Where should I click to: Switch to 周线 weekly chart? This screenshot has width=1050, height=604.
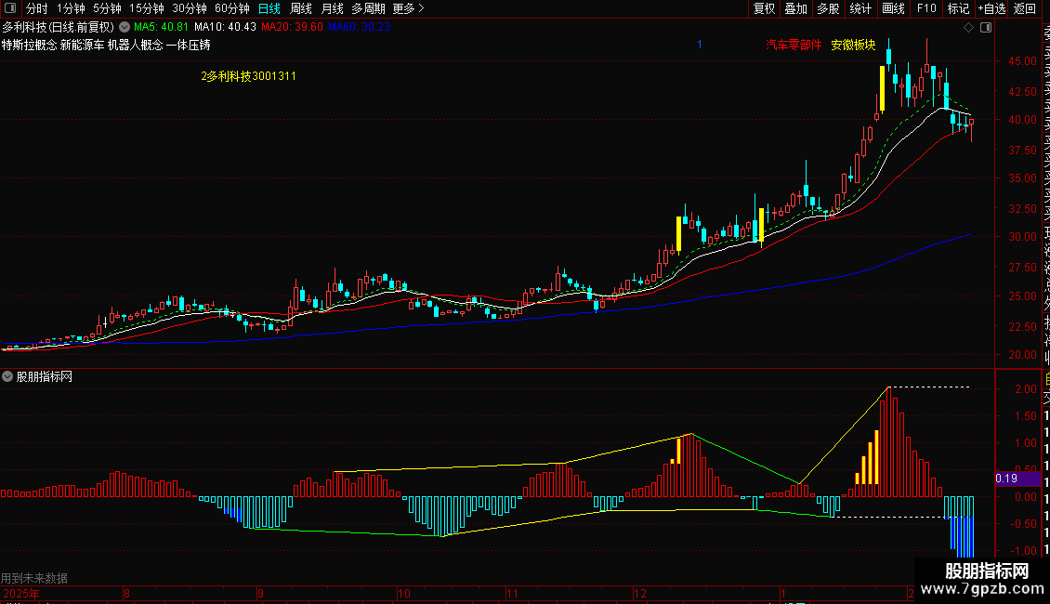(301, 8)
